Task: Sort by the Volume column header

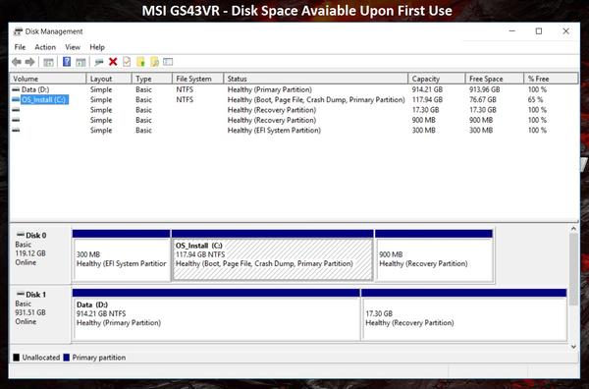Action: pos(48,79)
